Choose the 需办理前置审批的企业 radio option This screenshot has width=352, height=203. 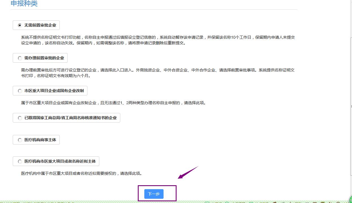[20, 58]
